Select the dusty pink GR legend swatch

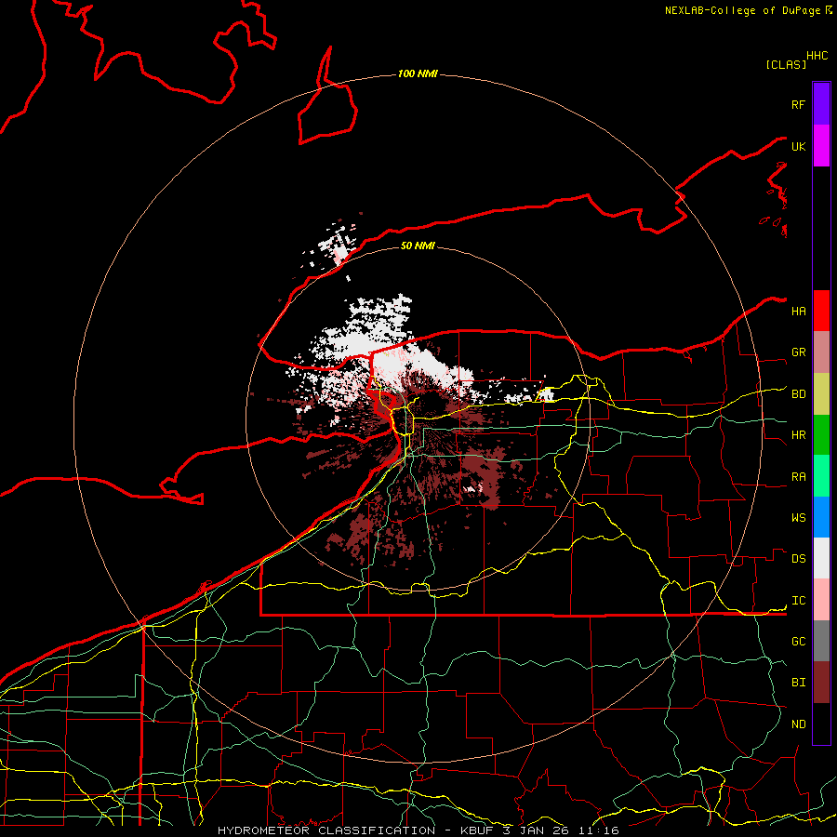click(x=821, y=352)
